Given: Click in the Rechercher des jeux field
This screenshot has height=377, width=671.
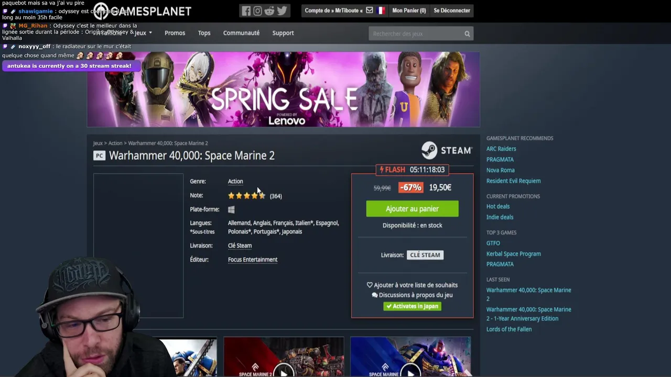Looking at the screenshot, I should (x=416, y=34).
